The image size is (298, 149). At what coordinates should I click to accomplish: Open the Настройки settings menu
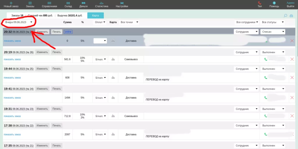coord(122,5)
